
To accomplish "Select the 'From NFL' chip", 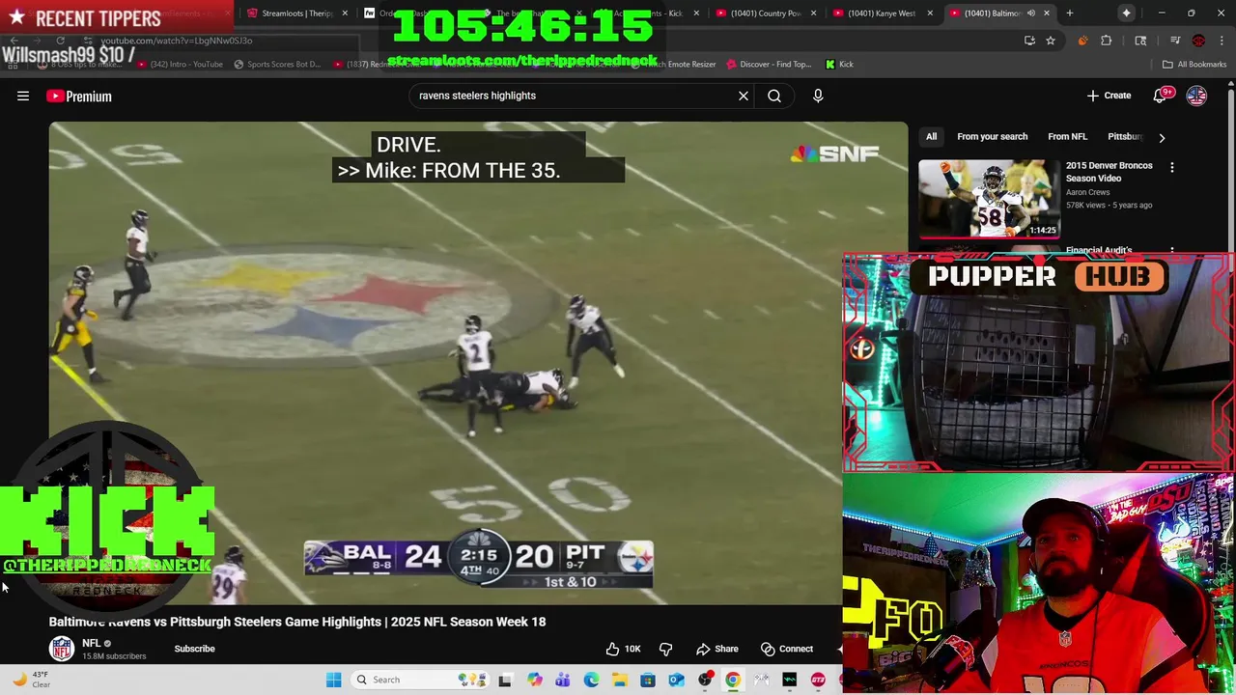I will 1067,137.
